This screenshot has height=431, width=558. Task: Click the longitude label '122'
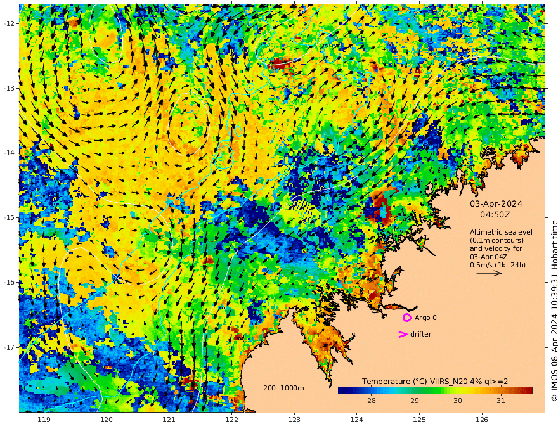point(231,420)
